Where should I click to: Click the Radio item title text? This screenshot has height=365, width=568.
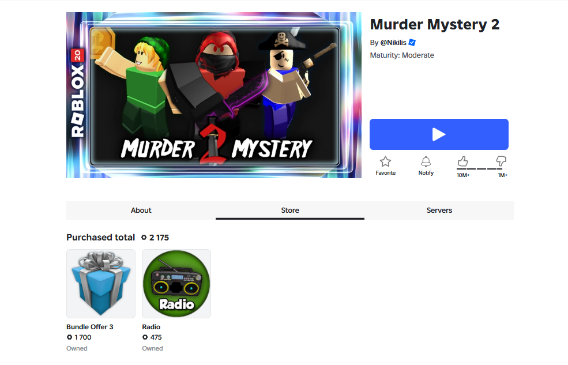(151, 326)
